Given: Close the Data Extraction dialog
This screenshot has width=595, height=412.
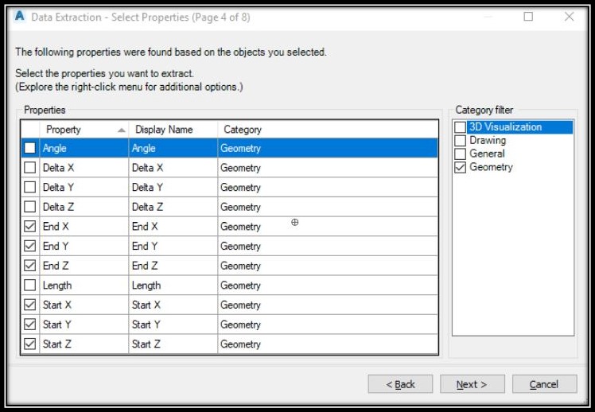Looking at the screenshot, I should [x=569, y=17].
